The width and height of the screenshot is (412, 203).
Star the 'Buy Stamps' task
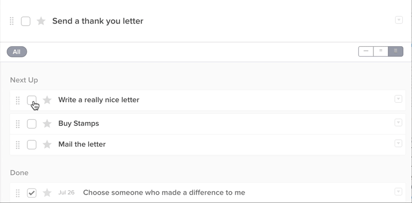click(47, 123)
